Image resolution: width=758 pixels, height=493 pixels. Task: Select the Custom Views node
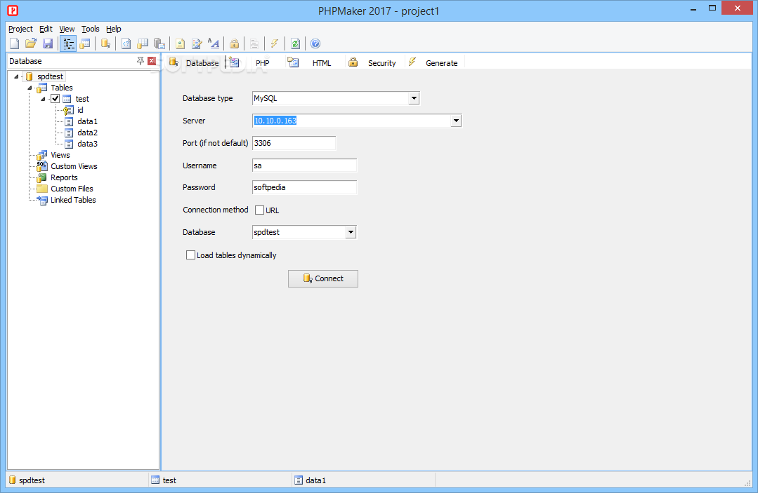[74, 166]
